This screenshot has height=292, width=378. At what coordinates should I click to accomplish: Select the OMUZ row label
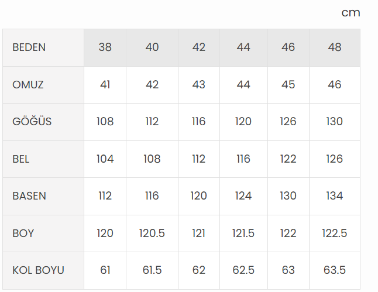(x=28, y=85)
